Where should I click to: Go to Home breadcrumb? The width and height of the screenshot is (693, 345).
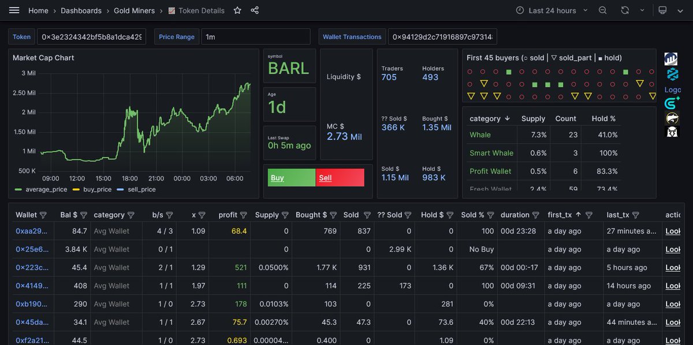(38, 10)
